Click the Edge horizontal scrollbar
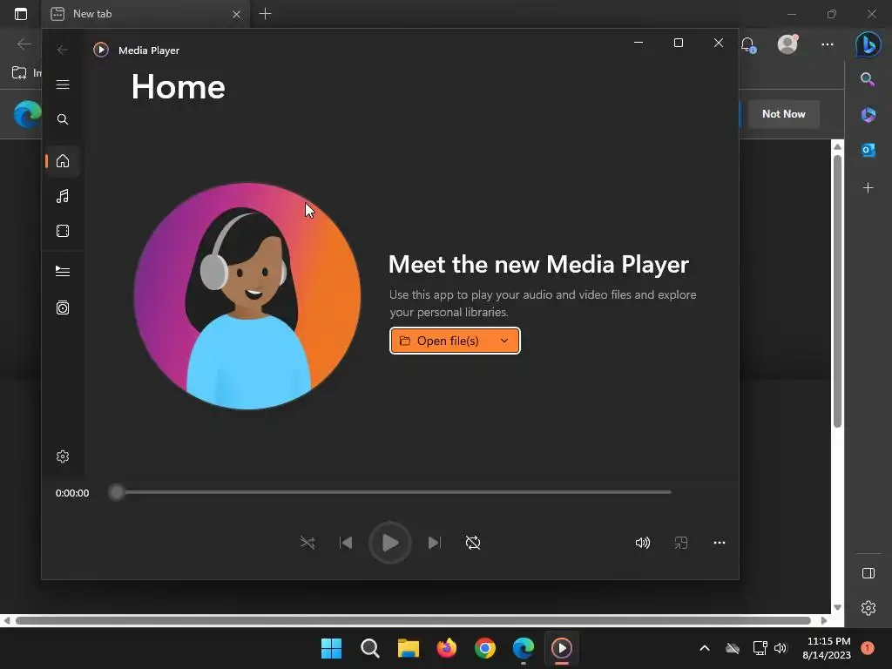Viewport: 892px width, 669px height. [413, 620]
